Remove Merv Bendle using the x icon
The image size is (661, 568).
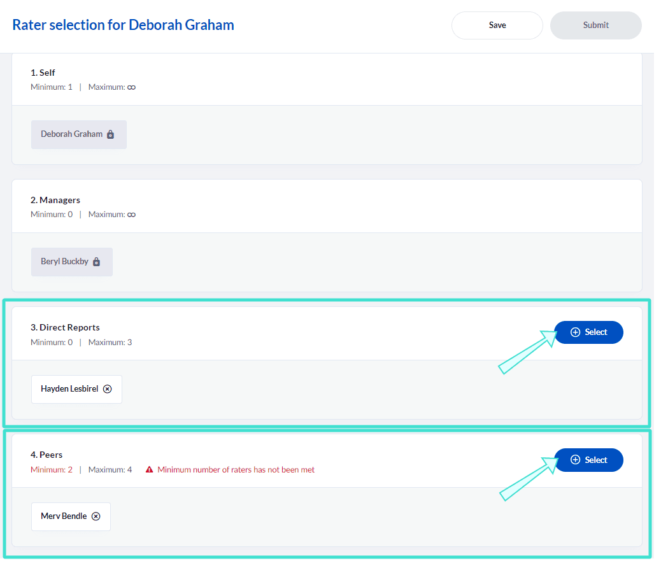[x=96, y=516]
